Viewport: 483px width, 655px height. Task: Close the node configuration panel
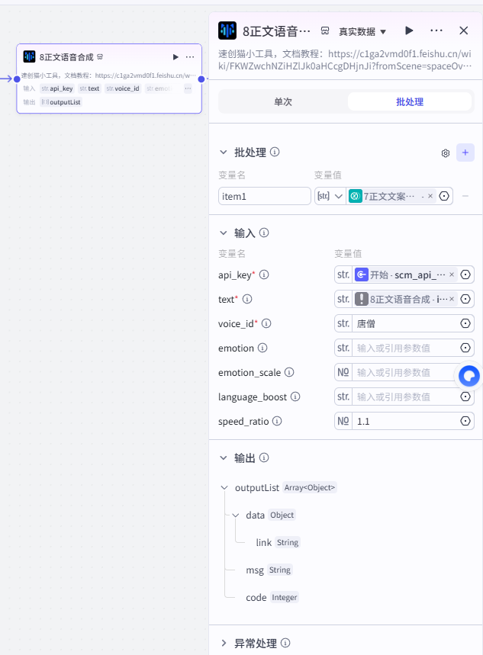(x=464, y=31)
